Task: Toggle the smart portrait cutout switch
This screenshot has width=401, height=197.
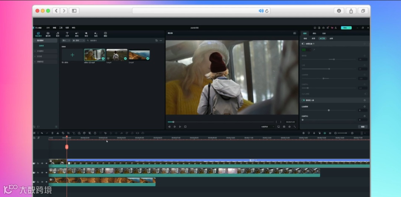Action: [303, 100]
